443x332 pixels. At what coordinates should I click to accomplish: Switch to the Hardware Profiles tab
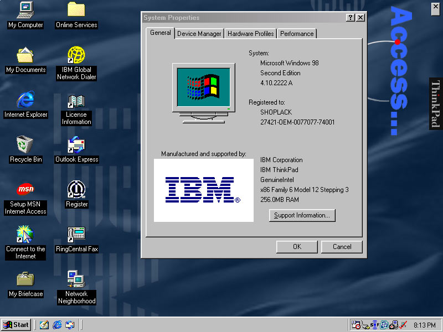251,34
